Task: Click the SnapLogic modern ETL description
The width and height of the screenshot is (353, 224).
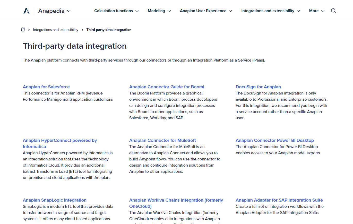Action: (x=68, y=213)
